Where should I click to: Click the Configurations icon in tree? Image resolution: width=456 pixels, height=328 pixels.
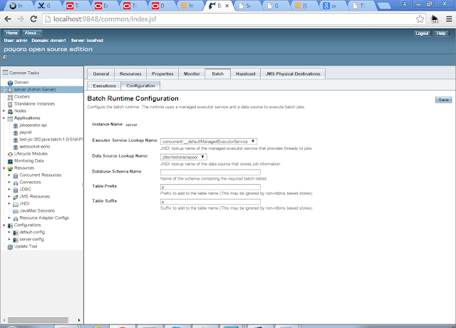(x=10, y=225)
